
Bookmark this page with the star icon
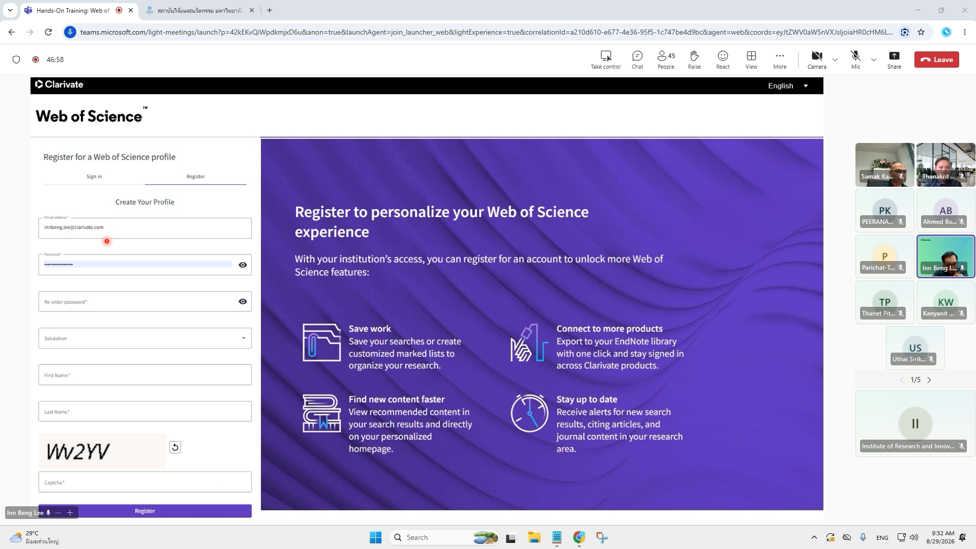(x=921, y=32)
